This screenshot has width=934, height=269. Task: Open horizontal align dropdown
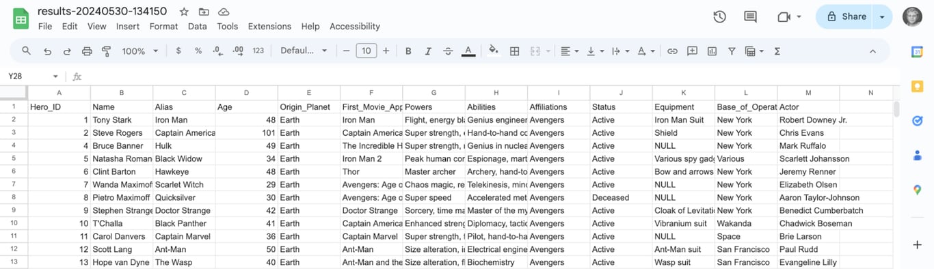click(x=569, y=51)
